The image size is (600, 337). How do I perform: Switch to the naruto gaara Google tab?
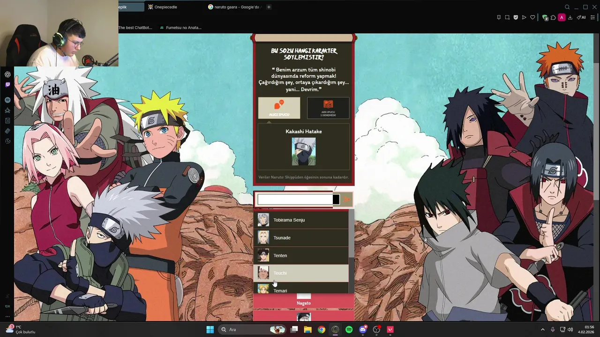(235, 7)
